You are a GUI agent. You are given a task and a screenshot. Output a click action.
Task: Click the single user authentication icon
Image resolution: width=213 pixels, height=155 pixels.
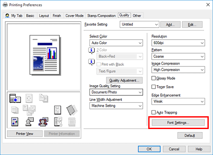tap(29, 122)
